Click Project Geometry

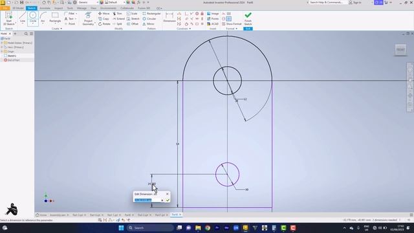[88, 19]
